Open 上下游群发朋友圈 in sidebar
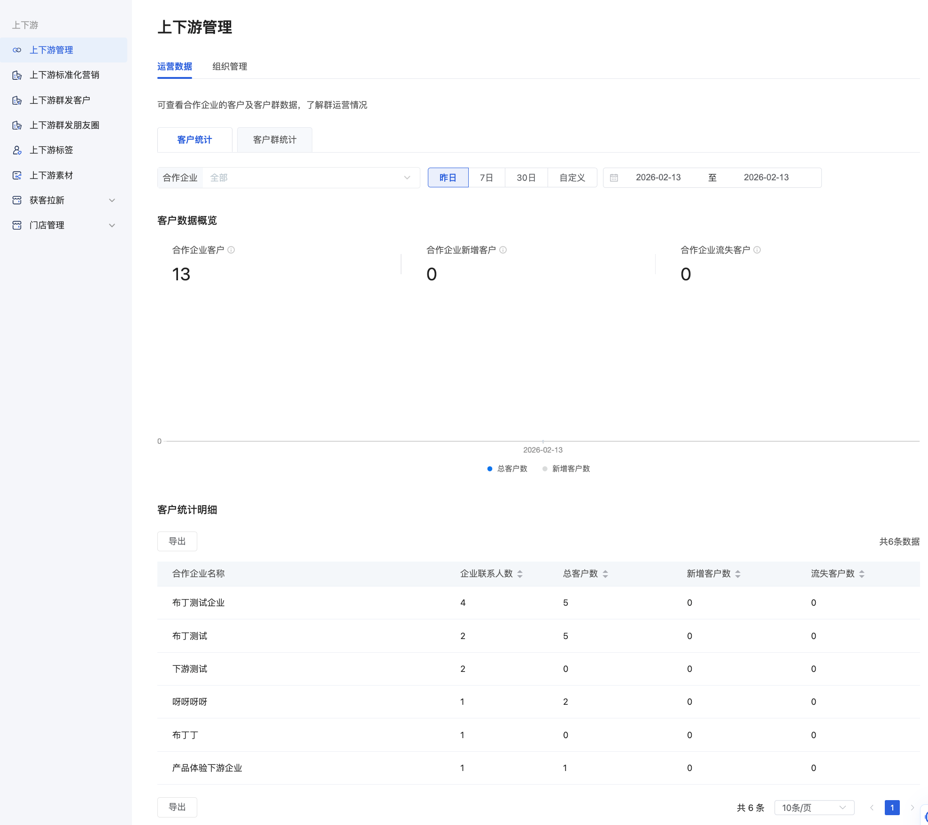The height and width of the screenshot is (825, 928). pos(64,125)
